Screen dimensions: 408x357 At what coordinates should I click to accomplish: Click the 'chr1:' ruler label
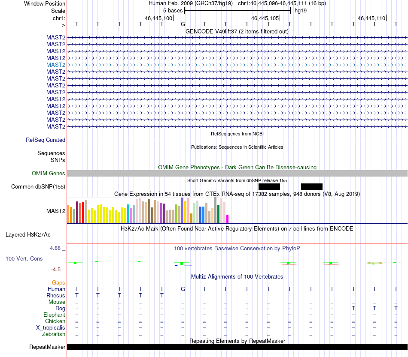click(59, 18)
